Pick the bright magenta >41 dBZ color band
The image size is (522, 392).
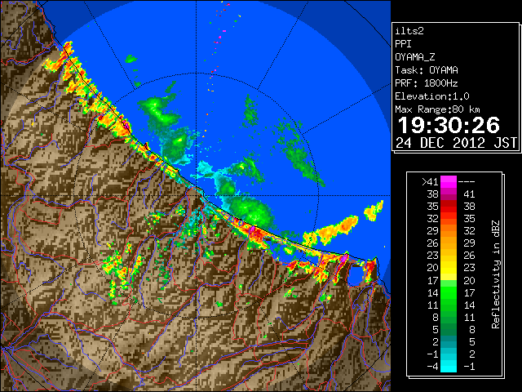449,182
